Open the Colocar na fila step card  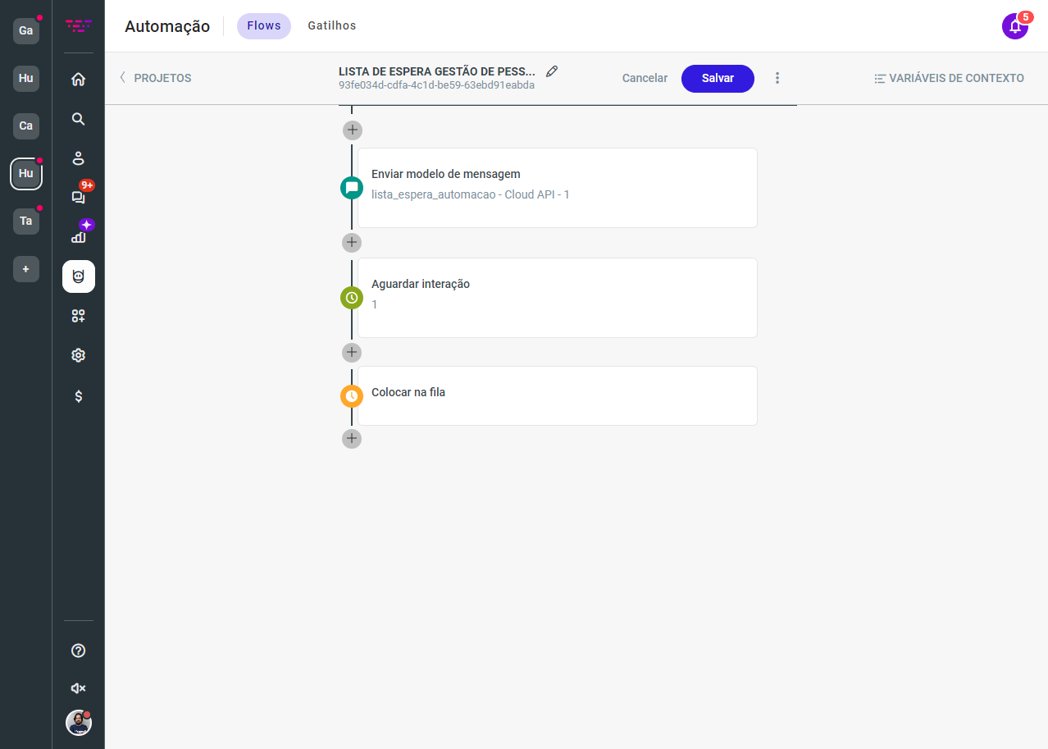click(558, 396)
